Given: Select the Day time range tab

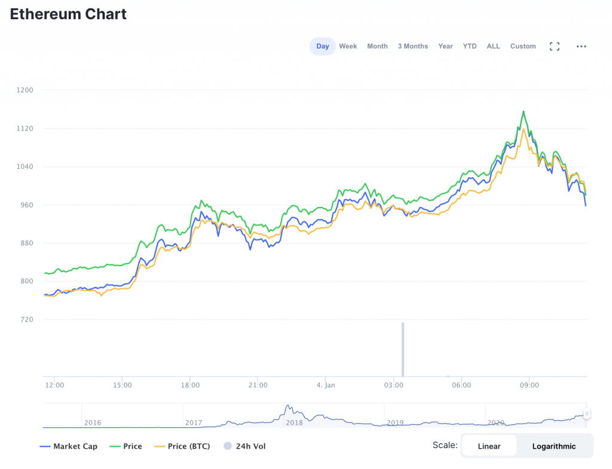Looking at the screenshot, I should [x=323, y=47].
